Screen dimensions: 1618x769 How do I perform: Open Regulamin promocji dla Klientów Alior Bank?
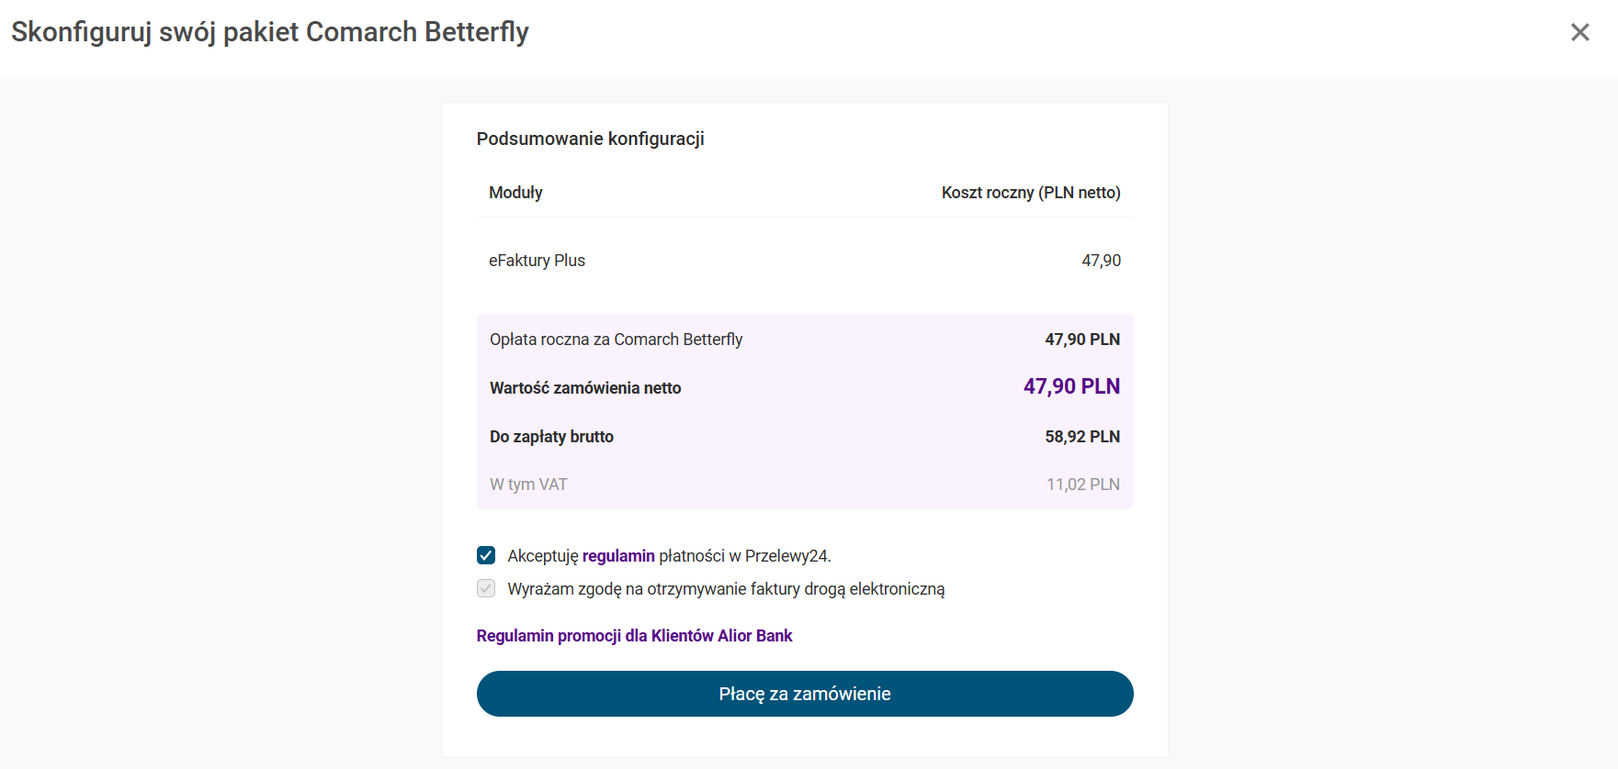[x=634, y=636]
